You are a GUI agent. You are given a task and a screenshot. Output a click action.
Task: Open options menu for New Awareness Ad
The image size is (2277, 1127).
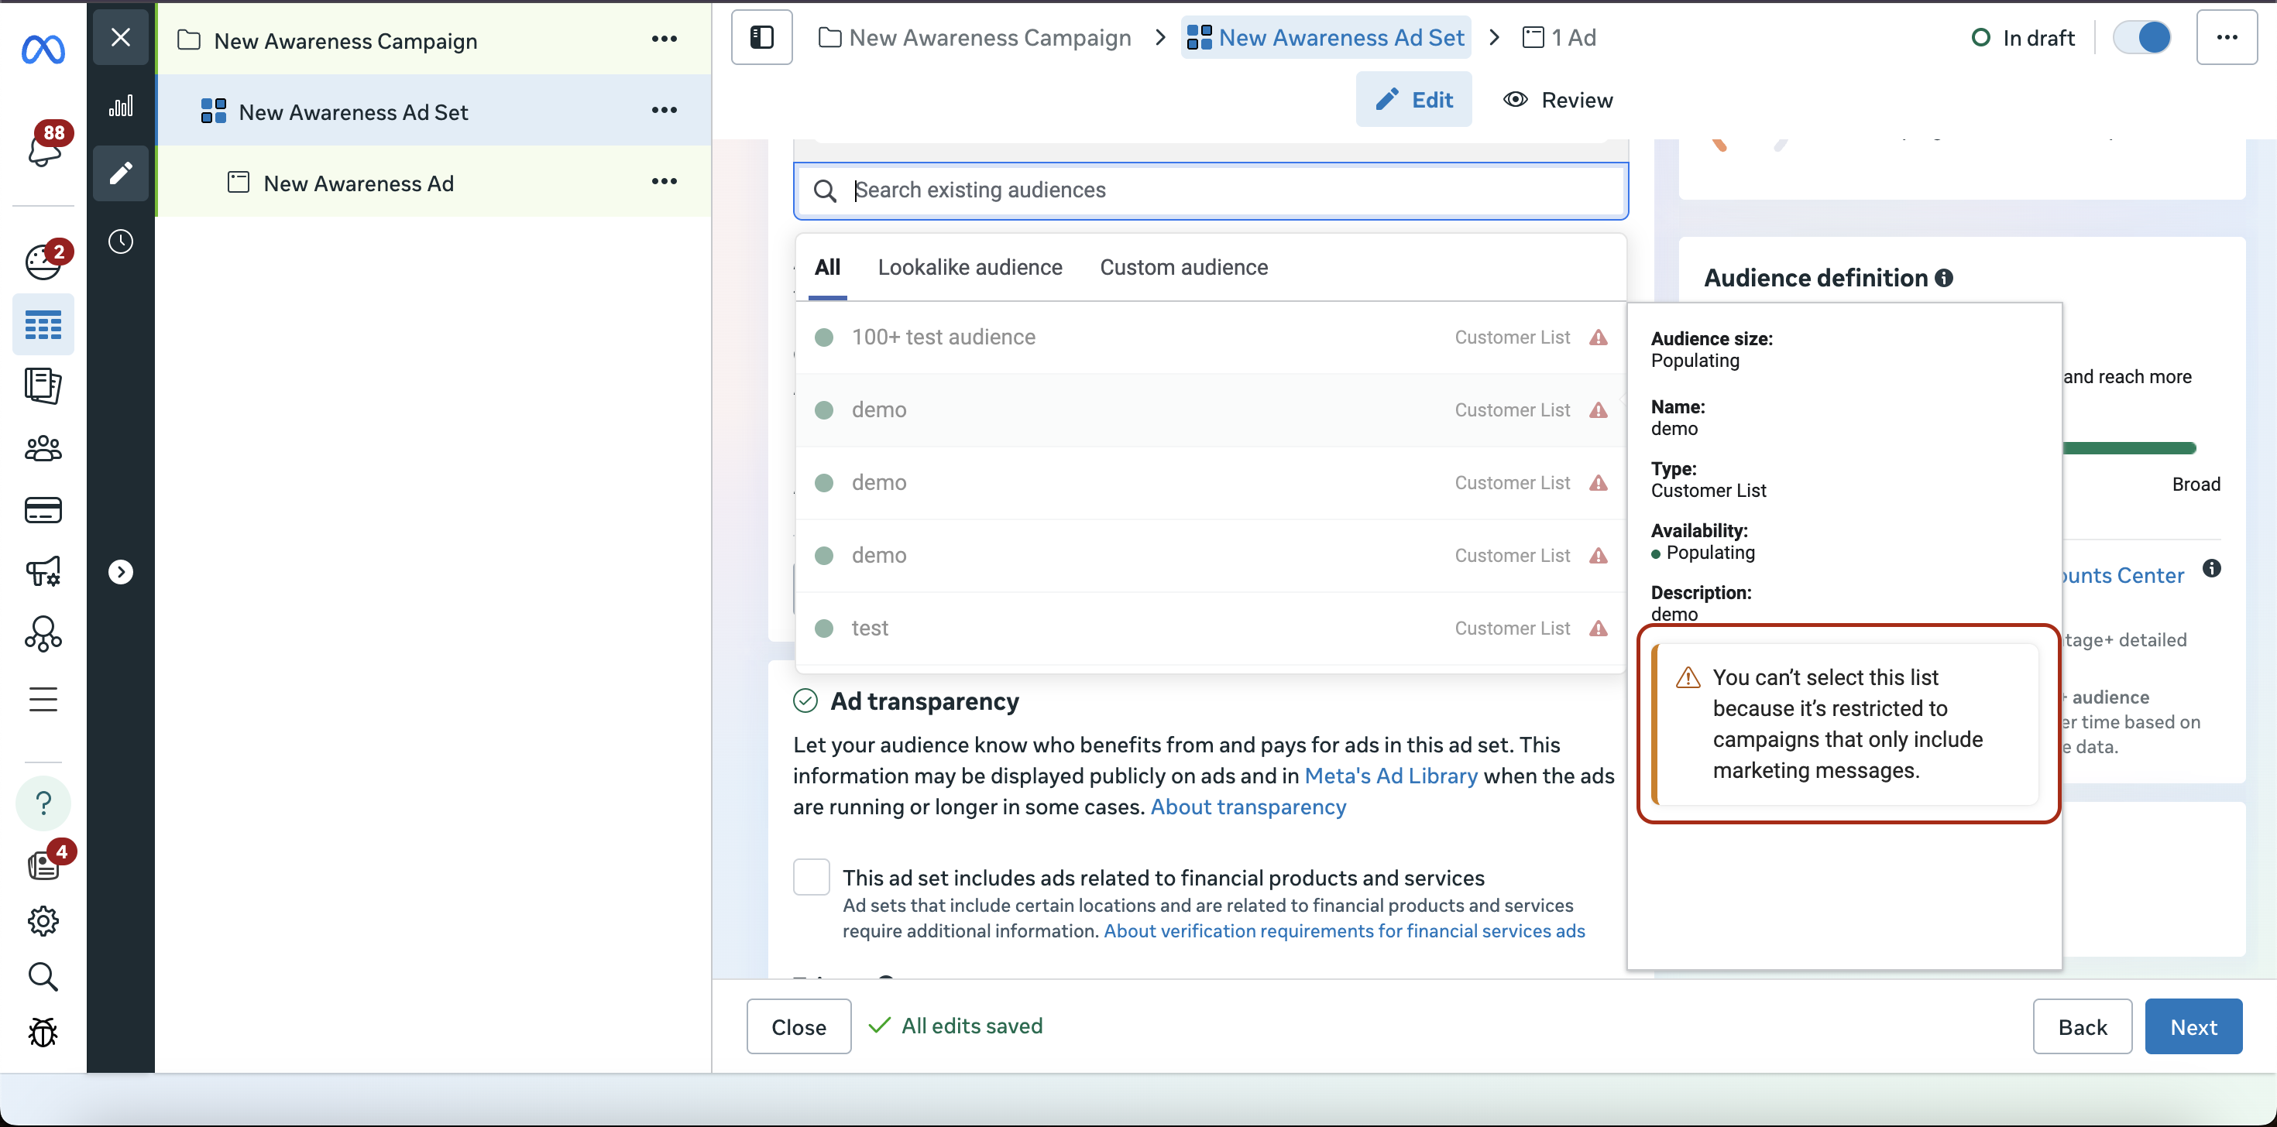point(664,182)
